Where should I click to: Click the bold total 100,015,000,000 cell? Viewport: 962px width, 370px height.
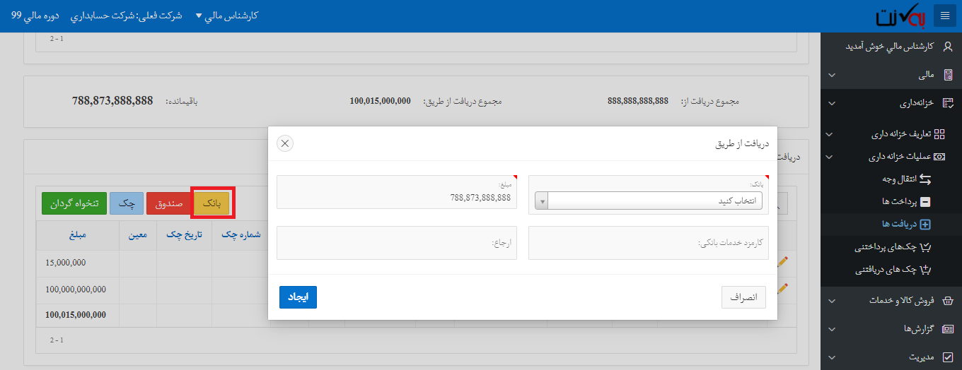tap(78, 315)
